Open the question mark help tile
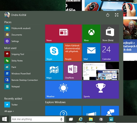The image size is (137, 123). pos(63,111)
